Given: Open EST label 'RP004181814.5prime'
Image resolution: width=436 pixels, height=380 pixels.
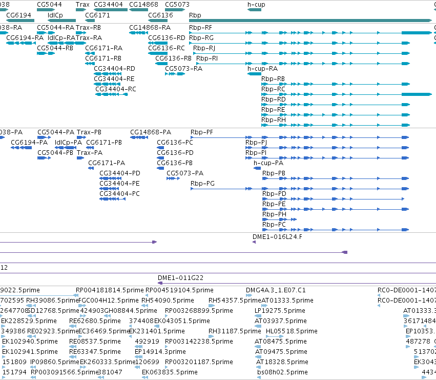Looking at the screenshot, I should (110, 290).
